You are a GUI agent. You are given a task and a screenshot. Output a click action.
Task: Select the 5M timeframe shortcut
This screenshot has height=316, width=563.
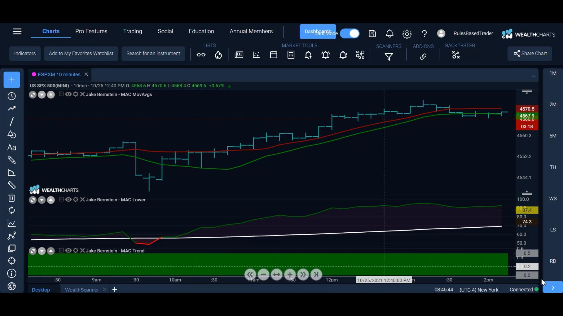click(553, 136)
